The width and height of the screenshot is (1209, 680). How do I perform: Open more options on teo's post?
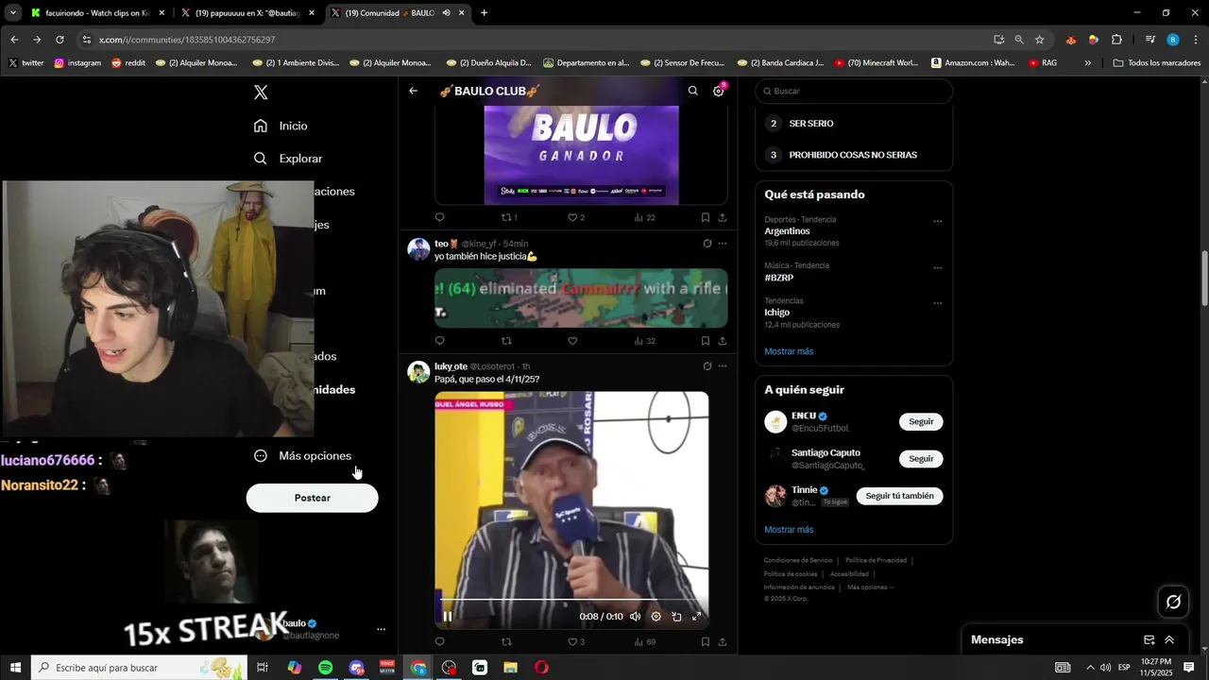click(723, 244)
